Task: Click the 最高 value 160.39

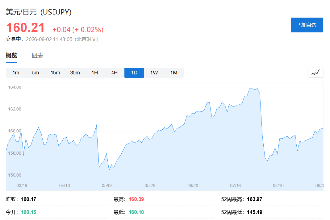Action: (x=136, y=199)
